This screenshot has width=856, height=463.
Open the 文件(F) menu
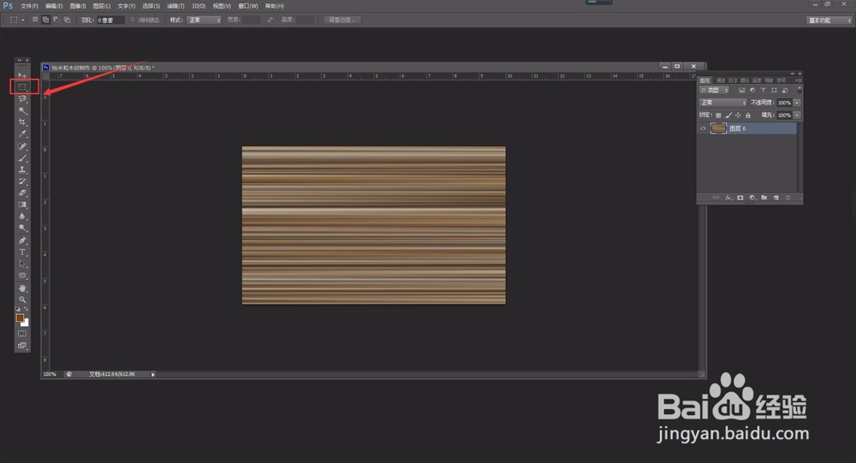click(29, 6)
